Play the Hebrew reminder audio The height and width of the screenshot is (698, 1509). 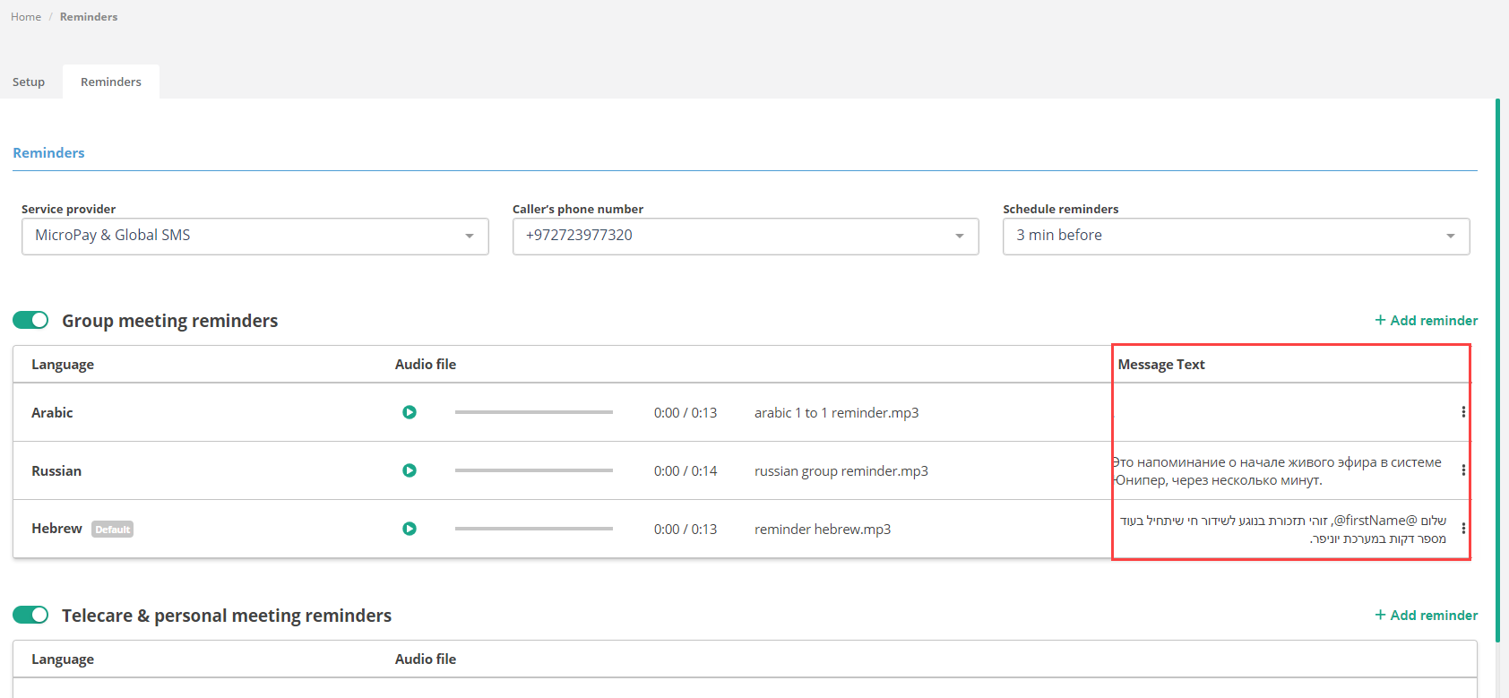pyautogui.click(x=410, y=529)
